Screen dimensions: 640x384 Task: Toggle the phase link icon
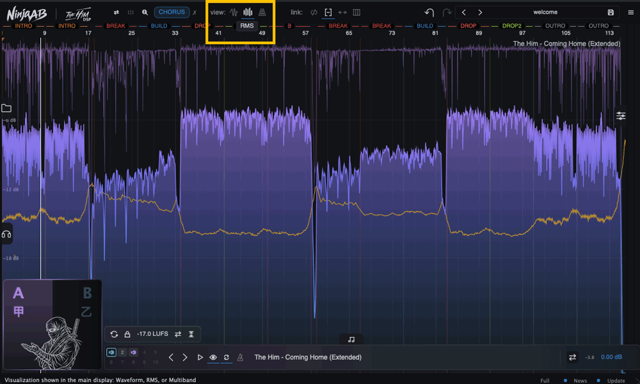(314, 12)
